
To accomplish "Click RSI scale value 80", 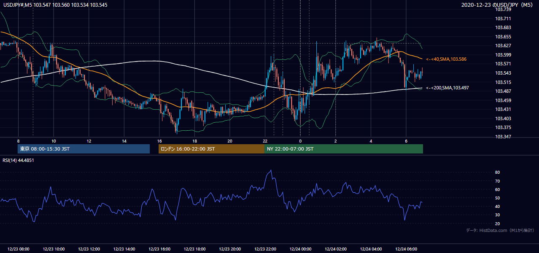I will [x=497, y=172].
